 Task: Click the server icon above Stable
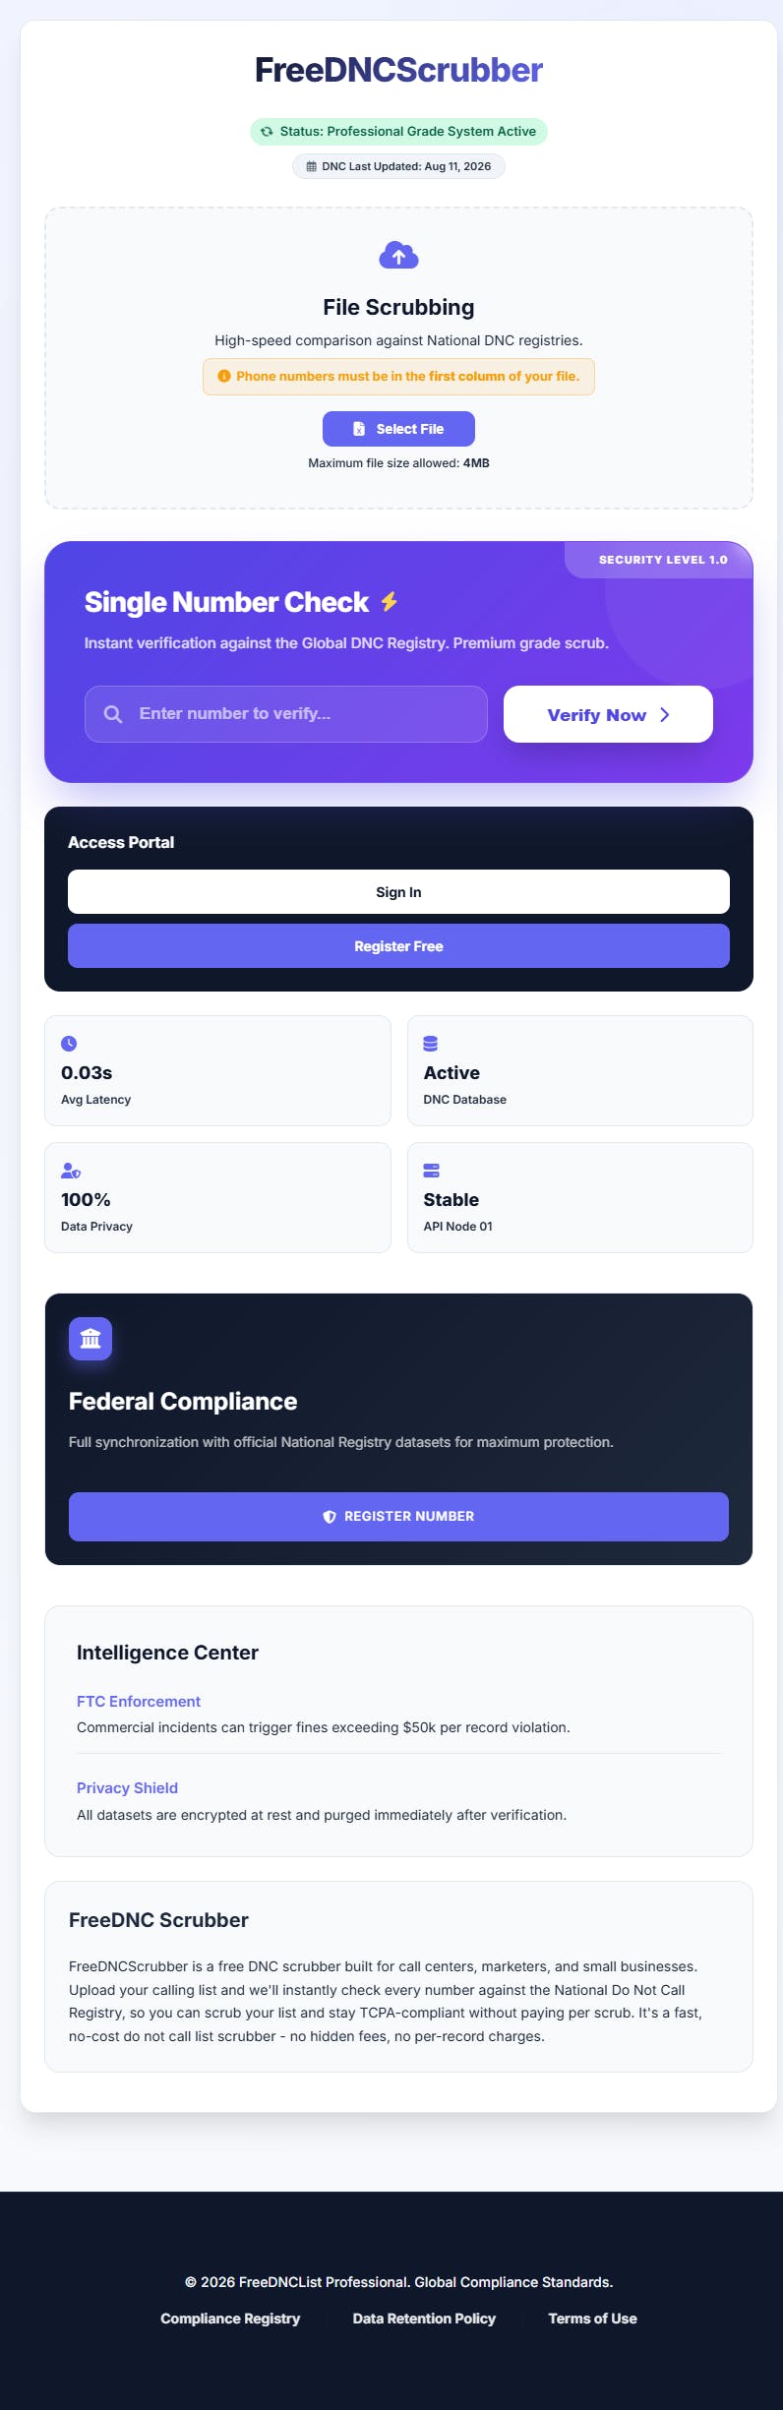[x=431, y=1171]
